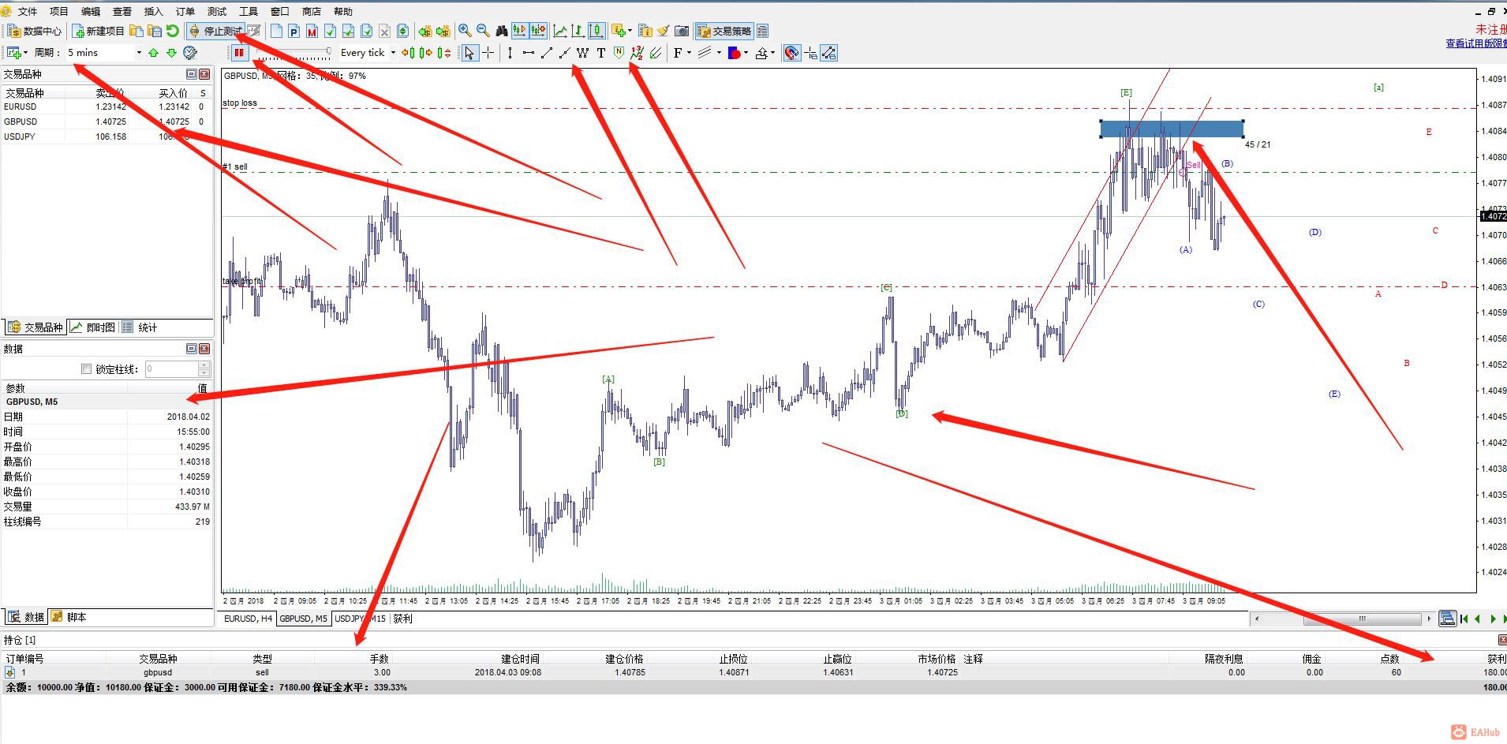Select the arrow cursor tool

469,53
